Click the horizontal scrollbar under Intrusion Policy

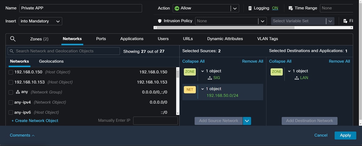[x=225, y=27]
